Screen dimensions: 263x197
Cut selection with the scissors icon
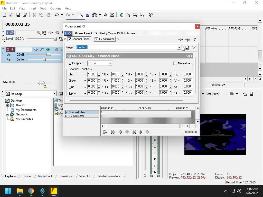[x=34, y=15]
